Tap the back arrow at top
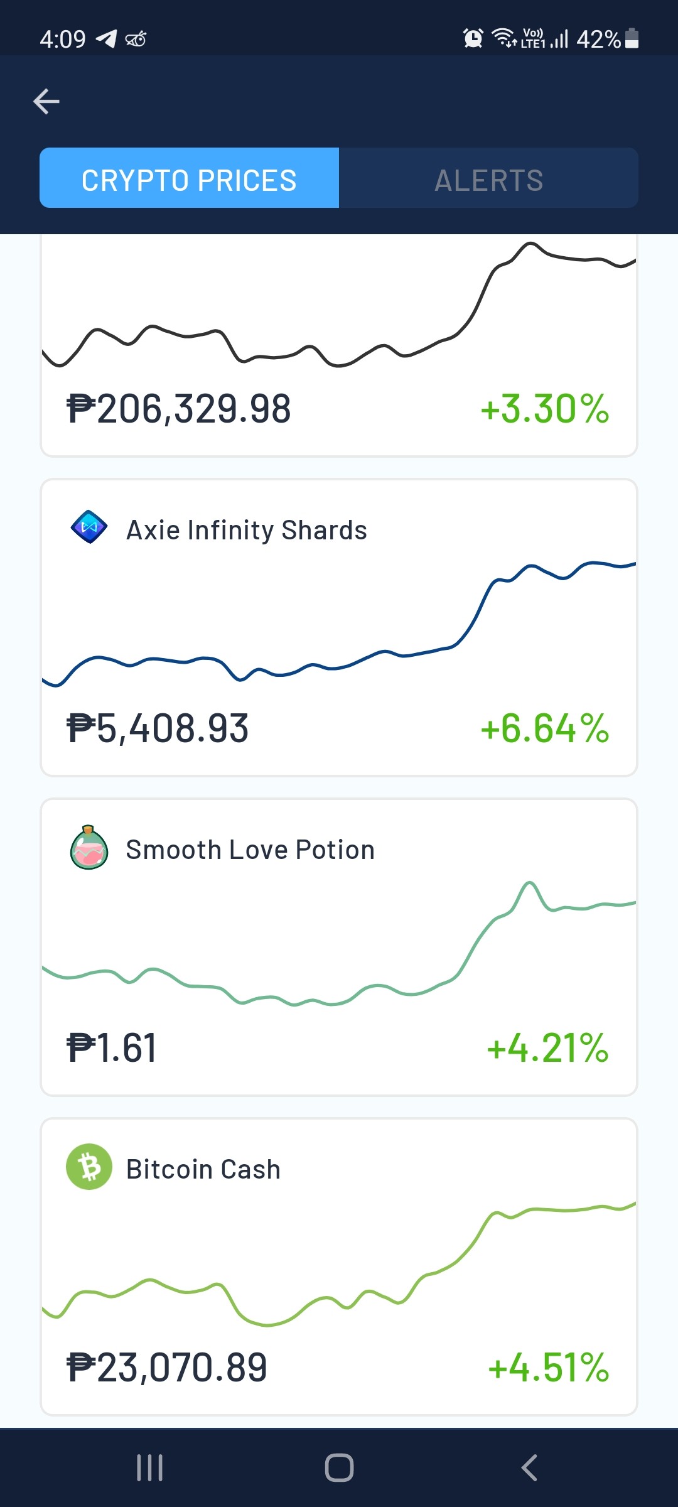The image size is (678, 1507). (46, 101)
